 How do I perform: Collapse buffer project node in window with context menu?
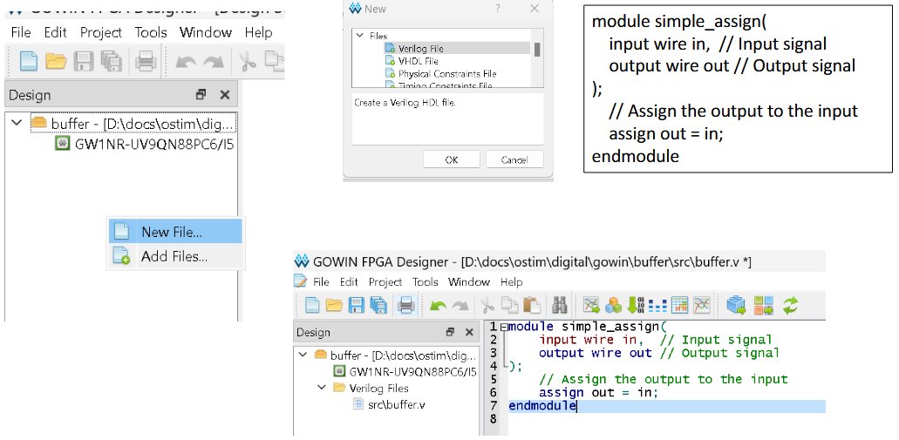pyautogui.click(x=17, y=123)
